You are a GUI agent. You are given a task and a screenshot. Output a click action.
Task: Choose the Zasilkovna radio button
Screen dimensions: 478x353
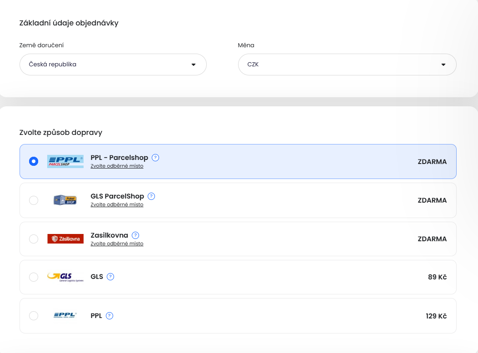34,239
